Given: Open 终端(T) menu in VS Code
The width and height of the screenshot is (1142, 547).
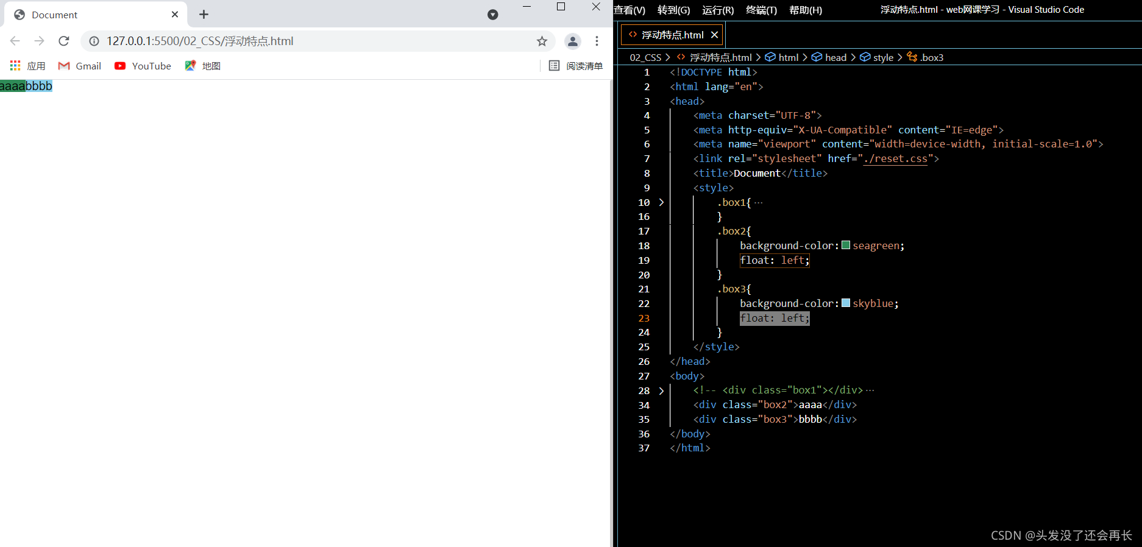Looking at the screenshot, I should click(762, 10).
